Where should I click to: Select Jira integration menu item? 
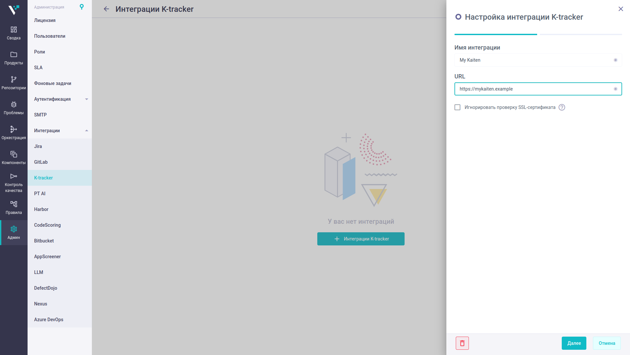click(x=38, y=146)
